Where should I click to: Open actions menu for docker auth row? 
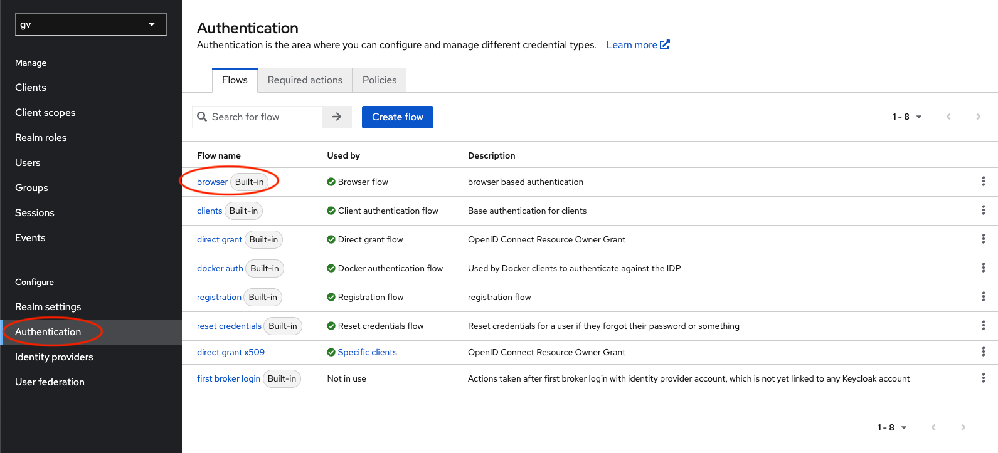(x=983, y=268)
